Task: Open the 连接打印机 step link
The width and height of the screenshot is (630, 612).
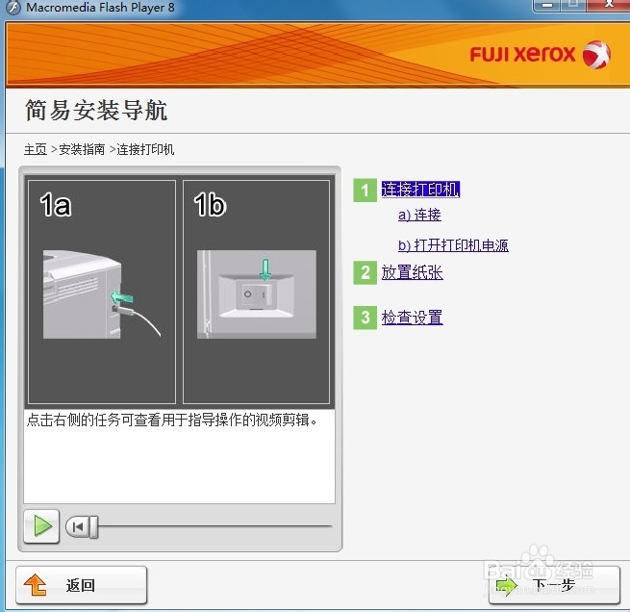Action: [420, 190]
